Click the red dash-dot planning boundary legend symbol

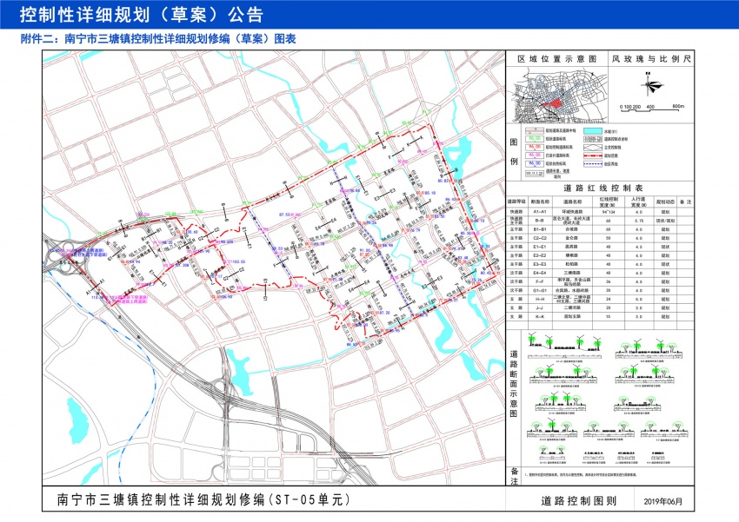(593, 155)
